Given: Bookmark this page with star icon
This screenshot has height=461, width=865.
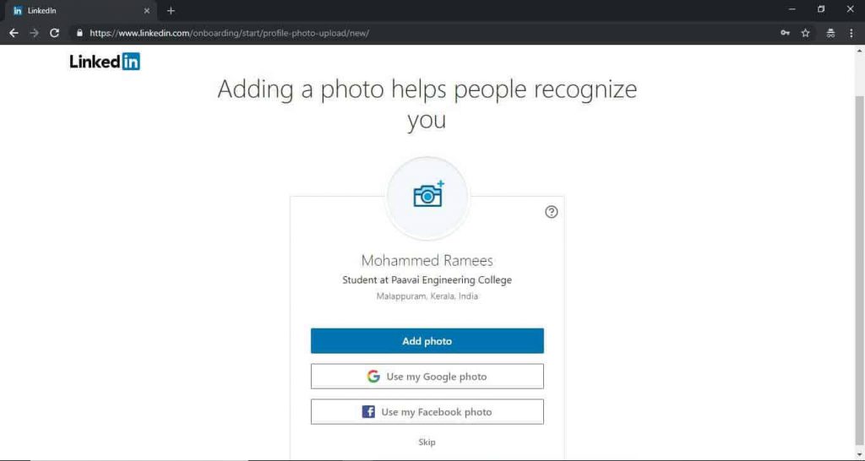Looking at the screenshot, I should click(x=805, y=33).
